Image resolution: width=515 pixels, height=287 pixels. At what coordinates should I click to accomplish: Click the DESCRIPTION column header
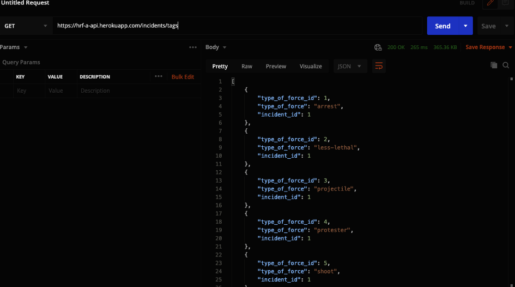(x=95, y=76)
